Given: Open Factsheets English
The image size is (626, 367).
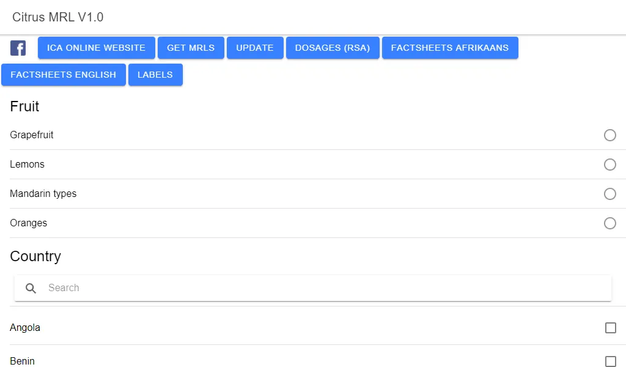Looking at the screenshot, I should [64, 75].
